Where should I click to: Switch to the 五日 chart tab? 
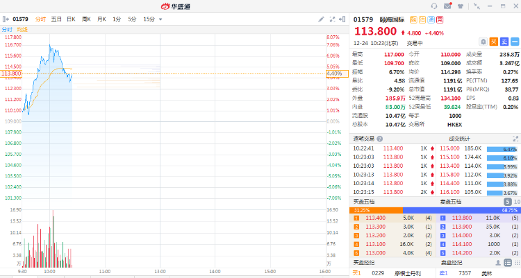(56, 19)
